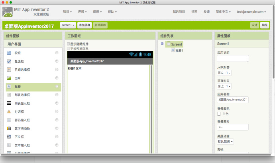This screenshot has width=275, height=163.
Task: Click 标签1 label icon in component tree
Action: pos(173,50)
